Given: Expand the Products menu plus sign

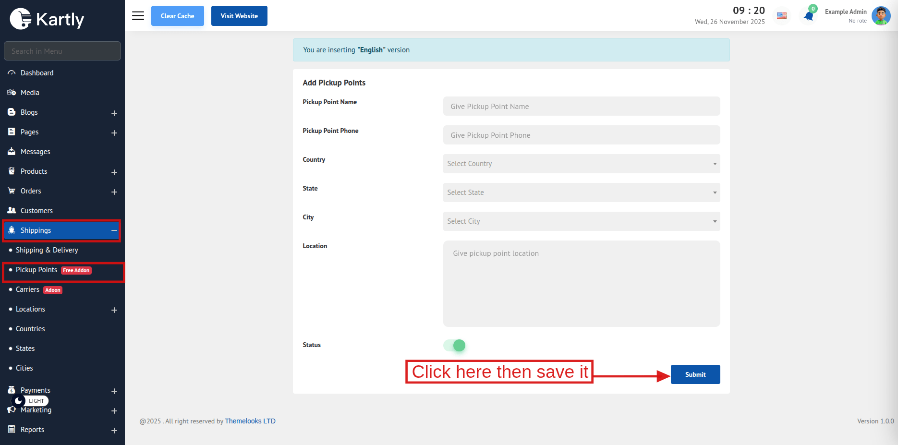Looking at the screenshot, I should [114, 172].
